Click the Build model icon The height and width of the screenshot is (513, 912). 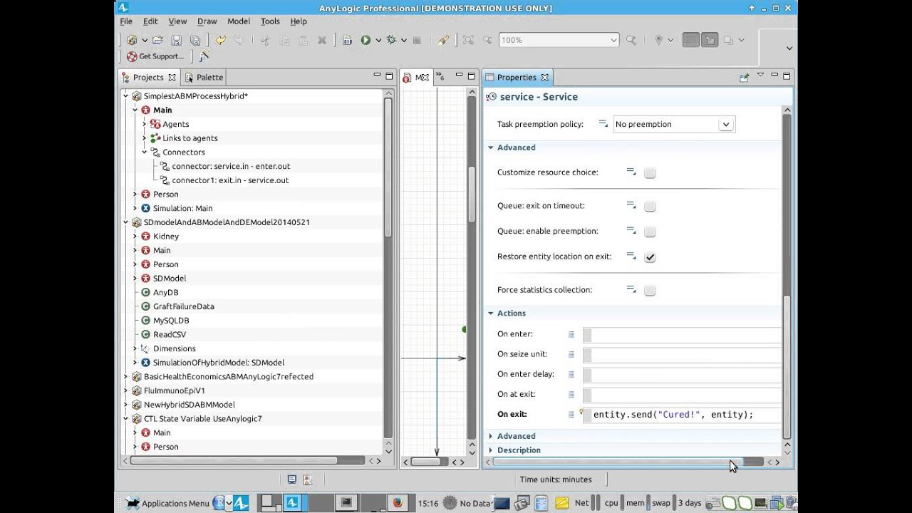click(x=347, y=41)
